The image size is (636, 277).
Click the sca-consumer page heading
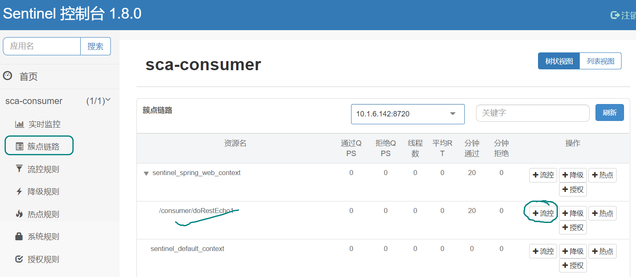pyautogui.click(x=203, y=65)
